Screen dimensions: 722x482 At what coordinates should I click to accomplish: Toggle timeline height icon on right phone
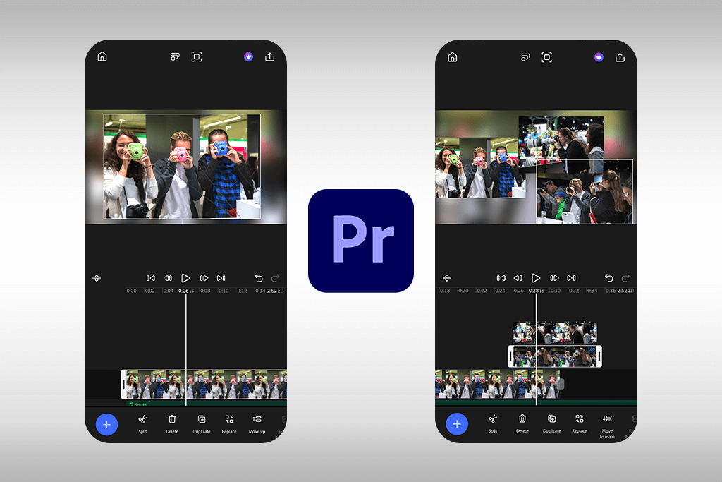447,278
